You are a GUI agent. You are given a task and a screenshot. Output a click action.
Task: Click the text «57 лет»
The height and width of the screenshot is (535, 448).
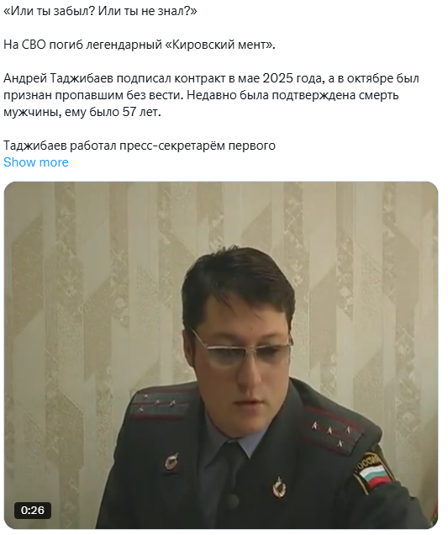pyautogui.click(x=141, y=112)
